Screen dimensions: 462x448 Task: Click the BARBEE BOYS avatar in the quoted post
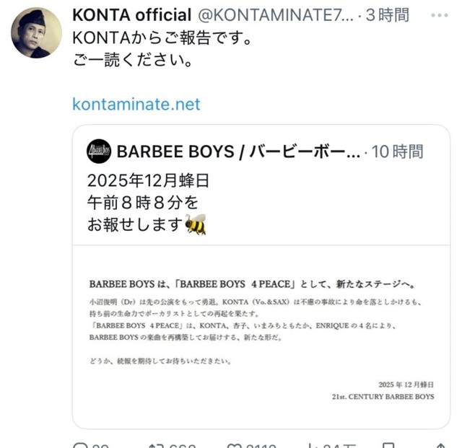point(98,151)
